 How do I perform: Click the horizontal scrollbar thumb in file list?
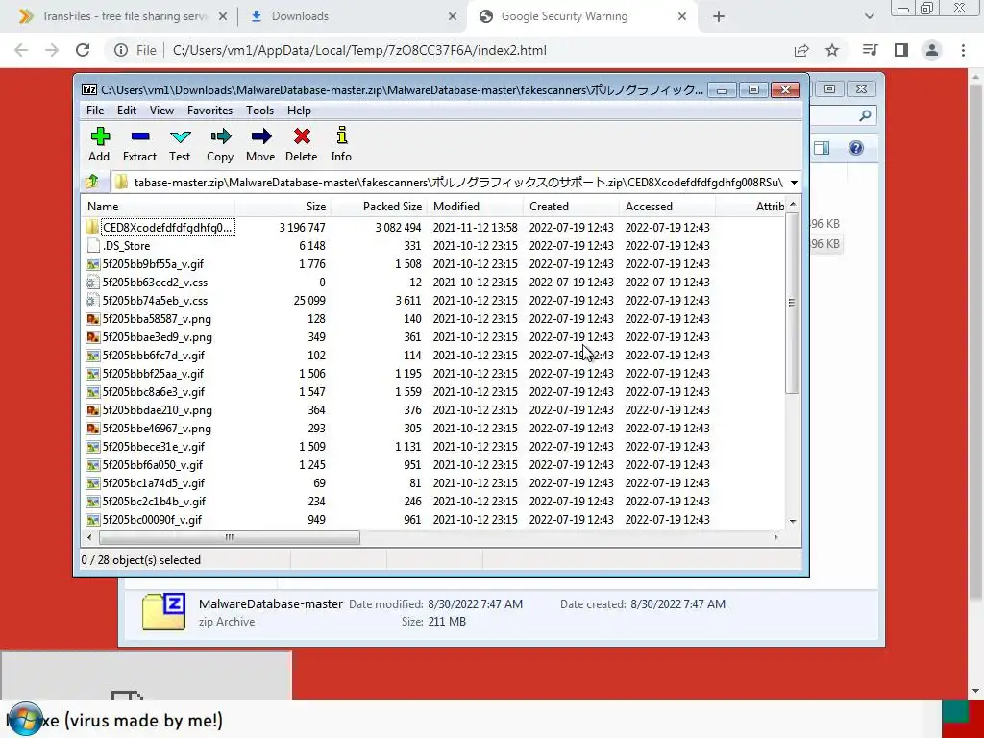[x=230, y=538]
